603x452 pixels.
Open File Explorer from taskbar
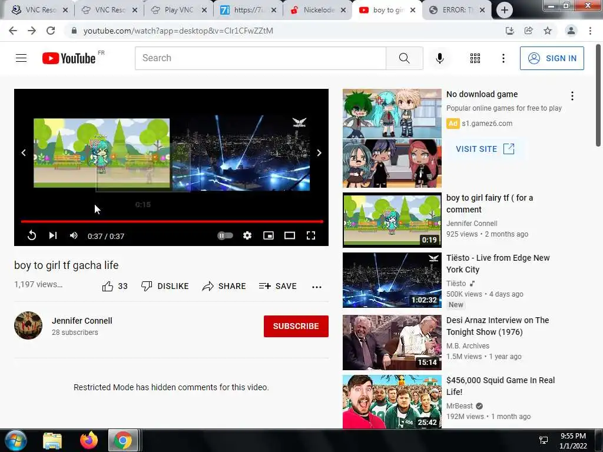point(52,440)
